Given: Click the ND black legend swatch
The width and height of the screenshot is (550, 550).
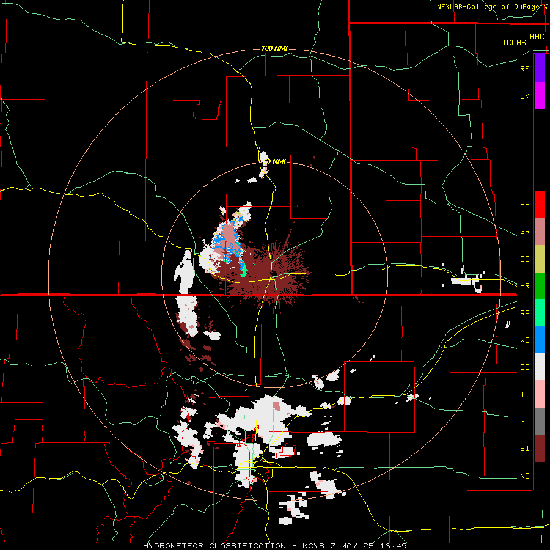Looking at the screenshot, I should pos(540,475).
